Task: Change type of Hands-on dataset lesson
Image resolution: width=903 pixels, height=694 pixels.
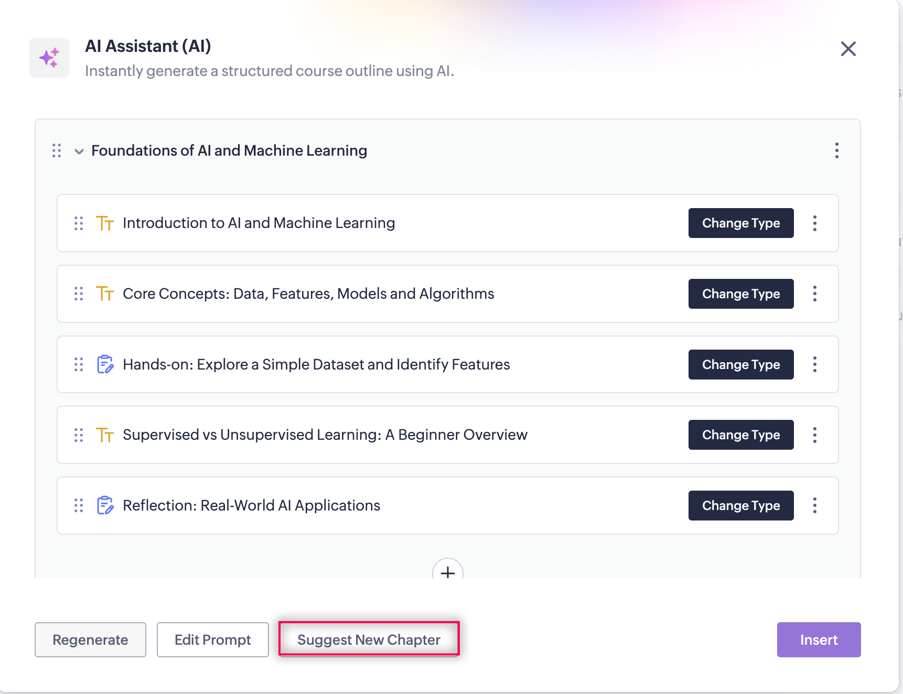Action: point(740,364)
